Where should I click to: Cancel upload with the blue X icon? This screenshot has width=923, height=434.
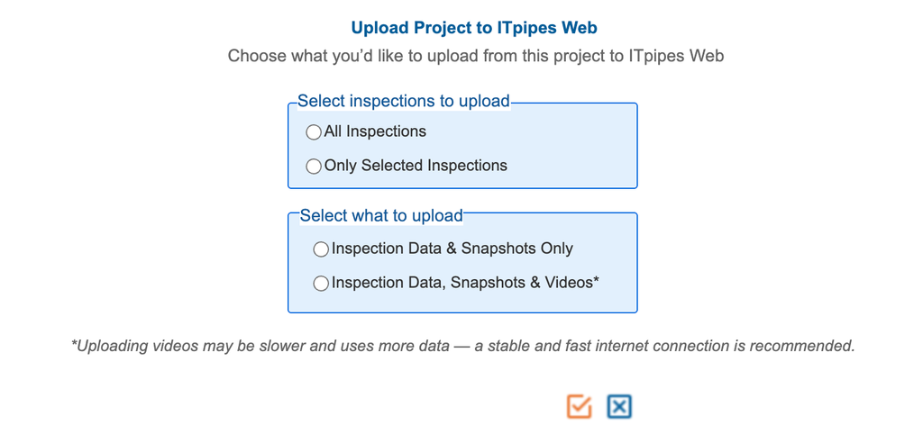[619, 406]
